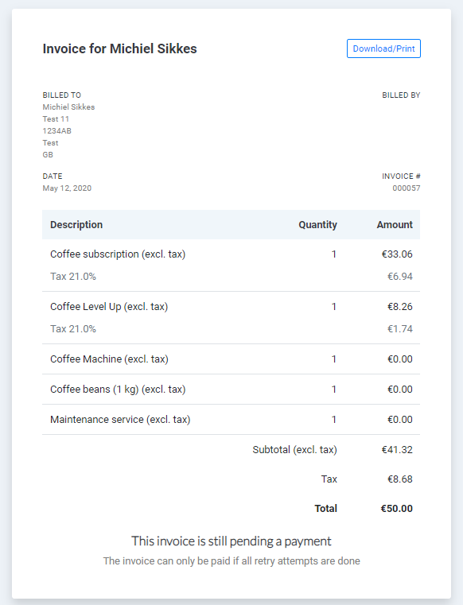Click the Coffee beans (1 kg) row
Screen dimensions: 463x605
[x=231, y=390]
